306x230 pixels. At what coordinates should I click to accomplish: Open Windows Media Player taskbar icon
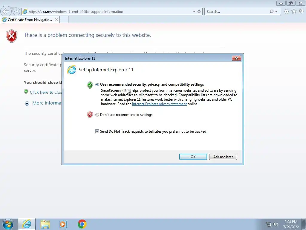click(x=63, y=224)
